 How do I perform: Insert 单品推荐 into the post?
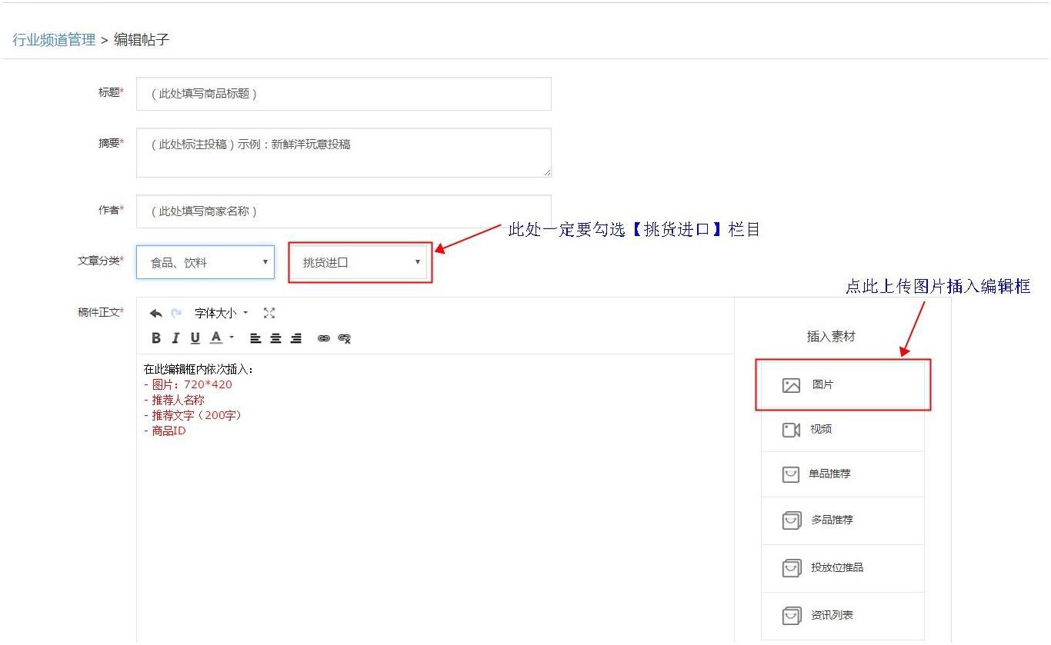pos(842,474)
